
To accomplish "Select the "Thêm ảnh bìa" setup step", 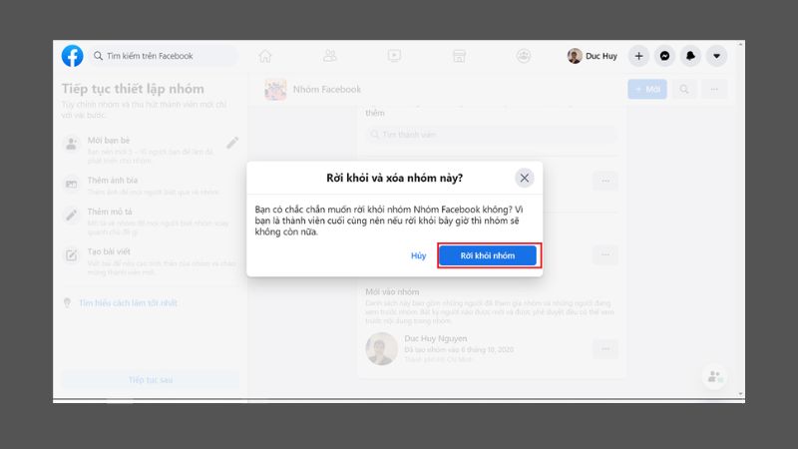I will (x=151, y=186).
